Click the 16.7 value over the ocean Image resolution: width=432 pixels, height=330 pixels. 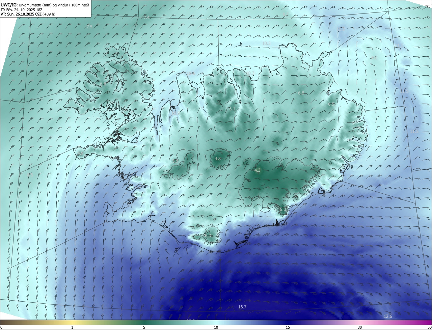coord(242,307)
